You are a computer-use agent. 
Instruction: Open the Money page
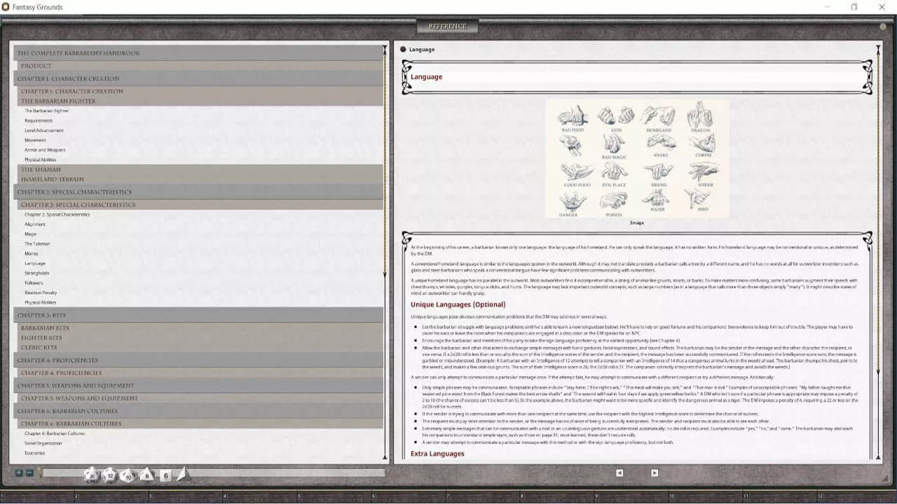coord(32,253)
